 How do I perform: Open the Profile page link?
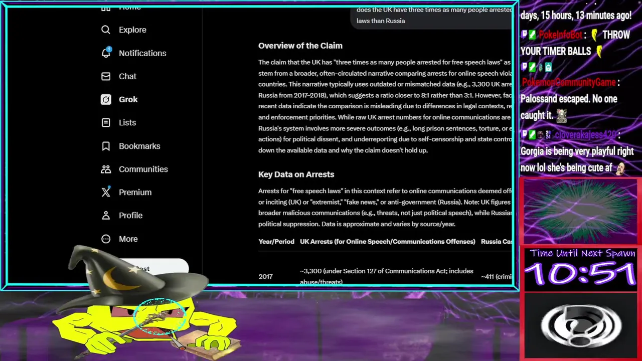click(130, 215)
